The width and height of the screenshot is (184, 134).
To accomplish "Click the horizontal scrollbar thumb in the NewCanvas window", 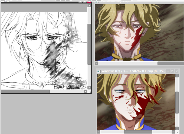I will 171,63.
